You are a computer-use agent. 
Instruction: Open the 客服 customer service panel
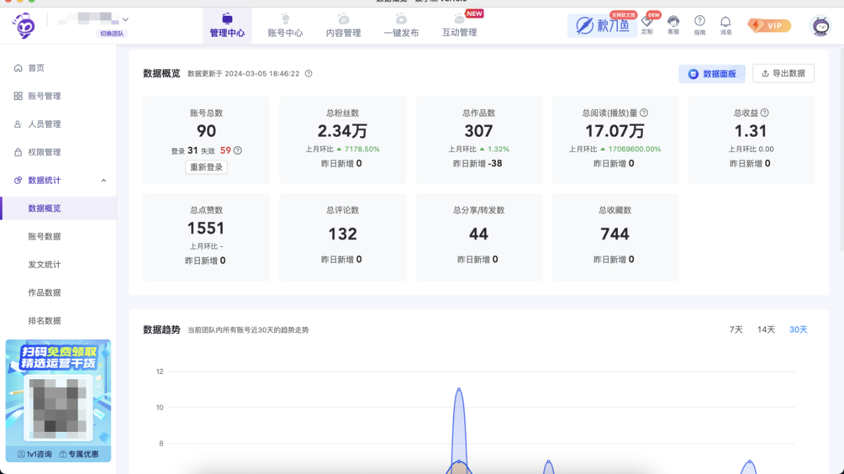coord(673,25)
